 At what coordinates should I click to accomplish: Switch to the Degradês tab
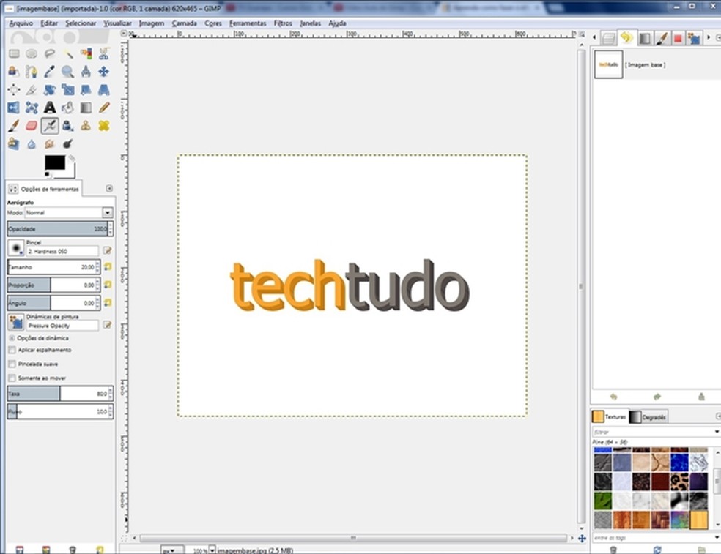tap(654, 416)
